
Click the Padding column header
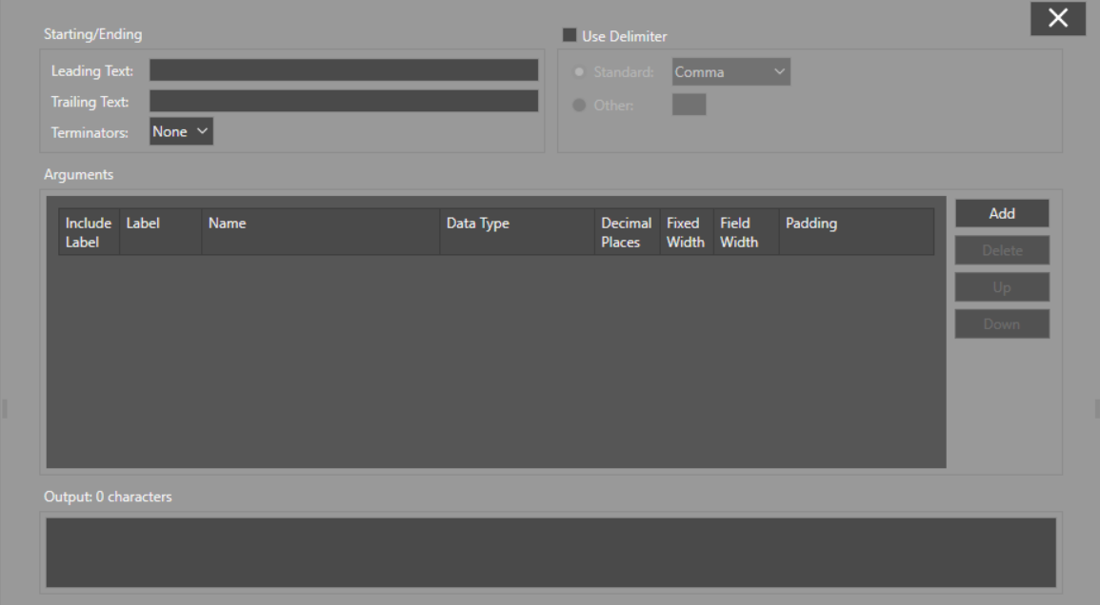click(x=855, y=232)
